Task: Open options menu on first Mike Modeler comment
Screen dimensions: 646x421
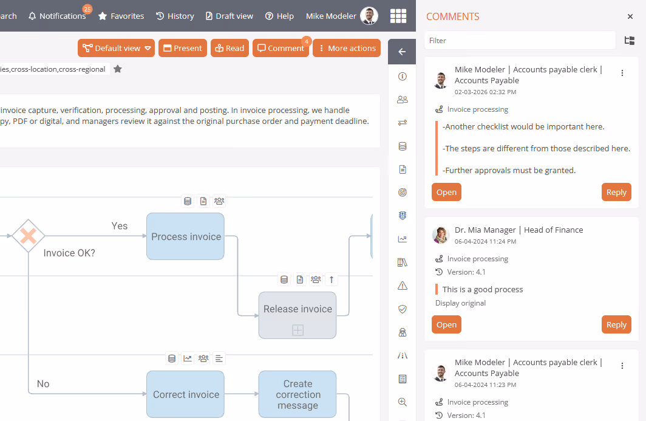Action: pos(622,73)
